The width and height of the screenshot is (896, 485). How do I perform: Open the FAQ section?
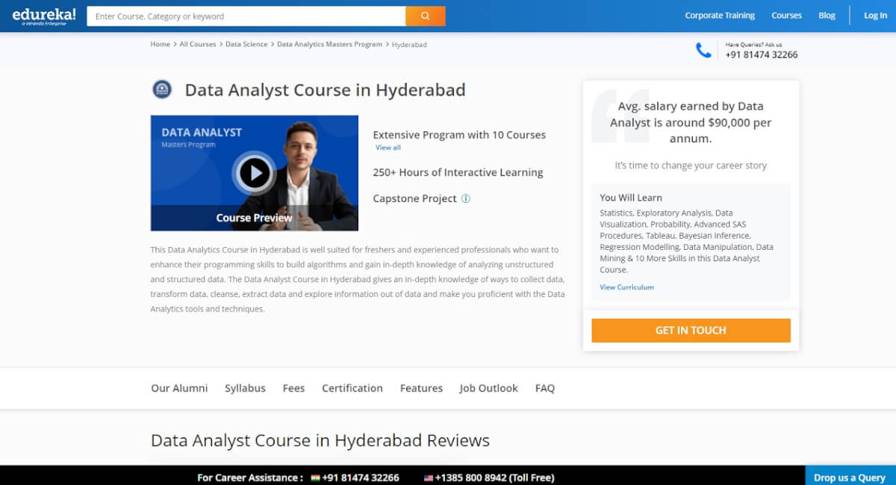tap(545, 388)
